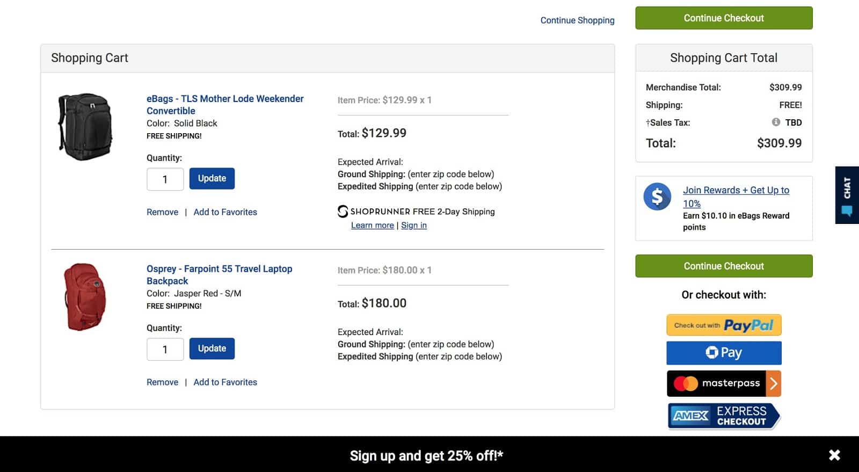Choose Amex Express Checkout
The width and height of the screenshot is (859, 472).
724,415
